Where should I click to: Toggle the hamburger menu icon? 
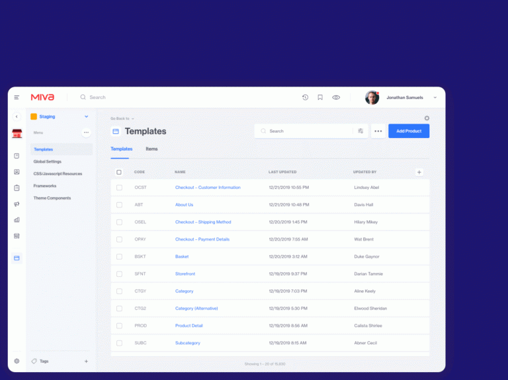[17, 97]
